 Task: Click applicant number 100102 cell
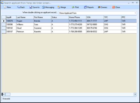coord(11,28)
